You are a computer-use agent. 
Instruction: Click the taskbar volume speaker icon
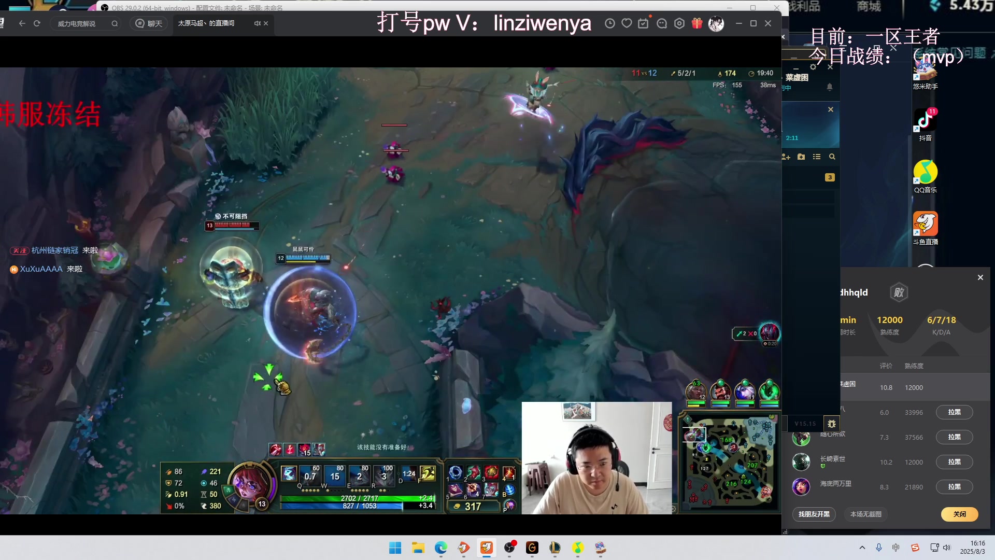947,548
